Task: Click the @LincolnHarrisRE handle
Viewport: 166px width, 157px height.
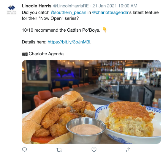Action: pos(71,6)
